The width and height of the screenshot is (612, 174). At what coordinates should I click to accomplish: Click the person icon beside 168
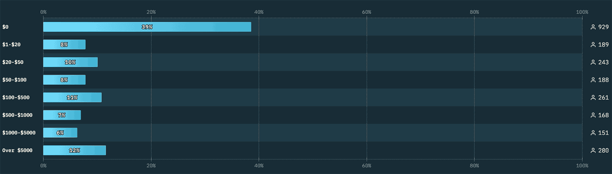pos(593,115)
